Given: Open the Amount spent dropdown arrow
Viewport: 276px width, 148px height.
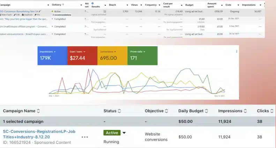Looking at the screenshot, I should point(222,5).
